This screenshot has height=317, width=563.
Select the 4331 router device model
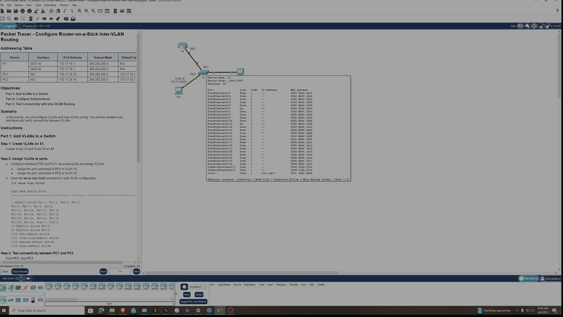(49, 287)
